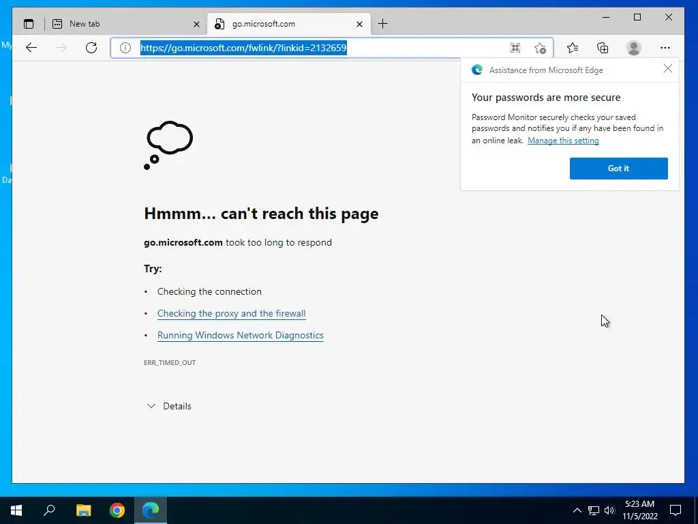The image size is (698, 524).
Task: Select the ERR_TIMED_OUT error text
Action: [170, 363]
